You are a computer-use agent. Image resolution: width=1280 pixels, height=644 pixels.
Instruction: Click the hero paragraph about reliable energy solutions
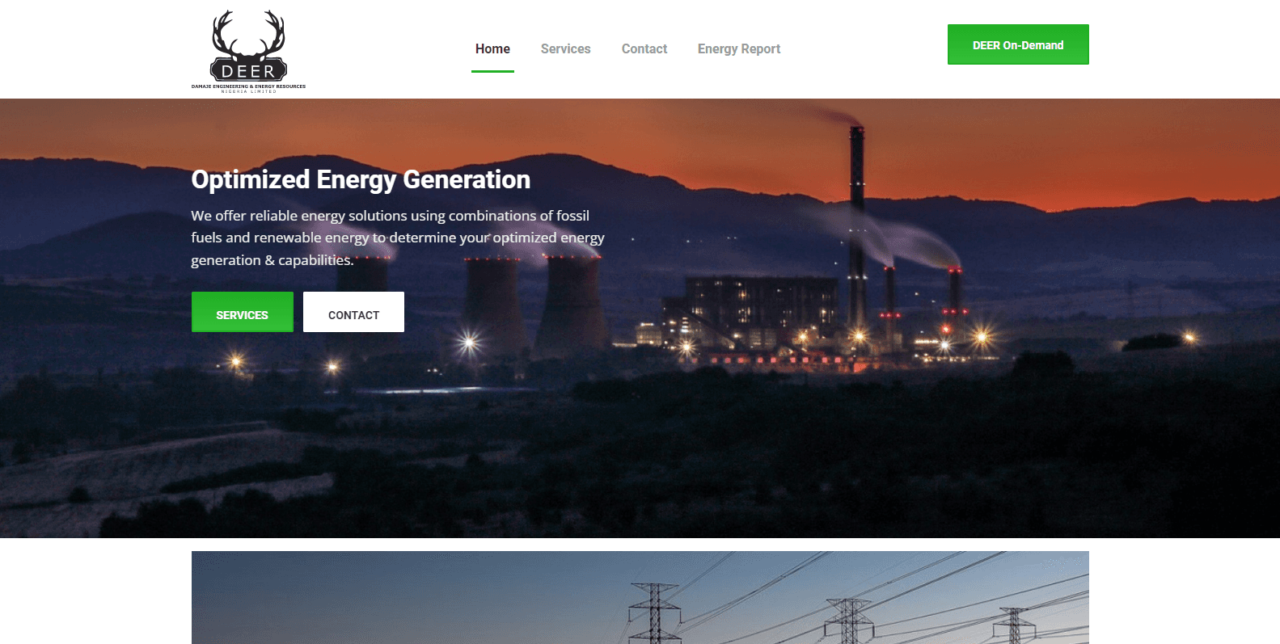(x=397, y=238)
